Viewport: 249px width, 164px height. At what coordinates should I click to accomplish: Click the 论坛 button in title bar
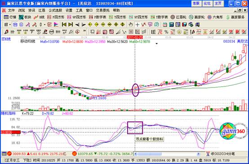click(x=207, y=3)
